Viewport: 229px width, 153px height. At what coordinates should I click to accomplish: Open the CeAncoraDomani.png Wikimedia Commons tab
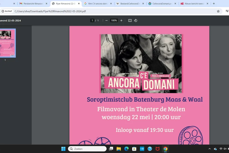pyautogui.click(x=162, y=4)
